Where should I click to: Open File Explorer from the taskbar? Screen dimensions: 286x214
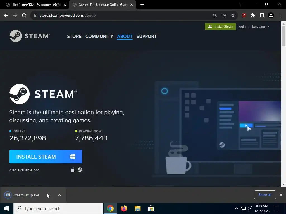tap(138, 208)
